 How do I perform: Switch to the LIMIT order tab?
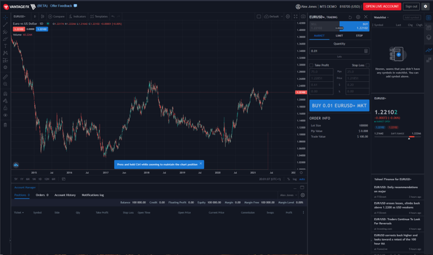point(339,35)
